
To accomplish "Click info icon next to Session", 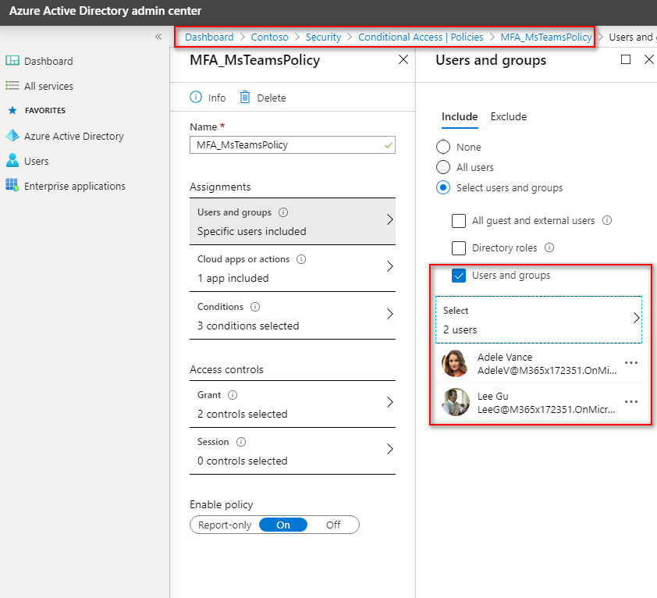I will point(241,442).
